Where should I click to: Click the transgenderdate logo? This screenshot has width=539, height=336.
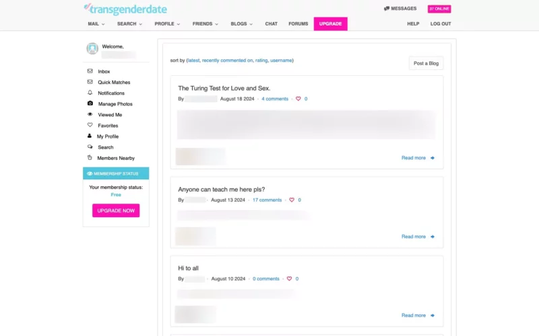[x=125, y=9]
